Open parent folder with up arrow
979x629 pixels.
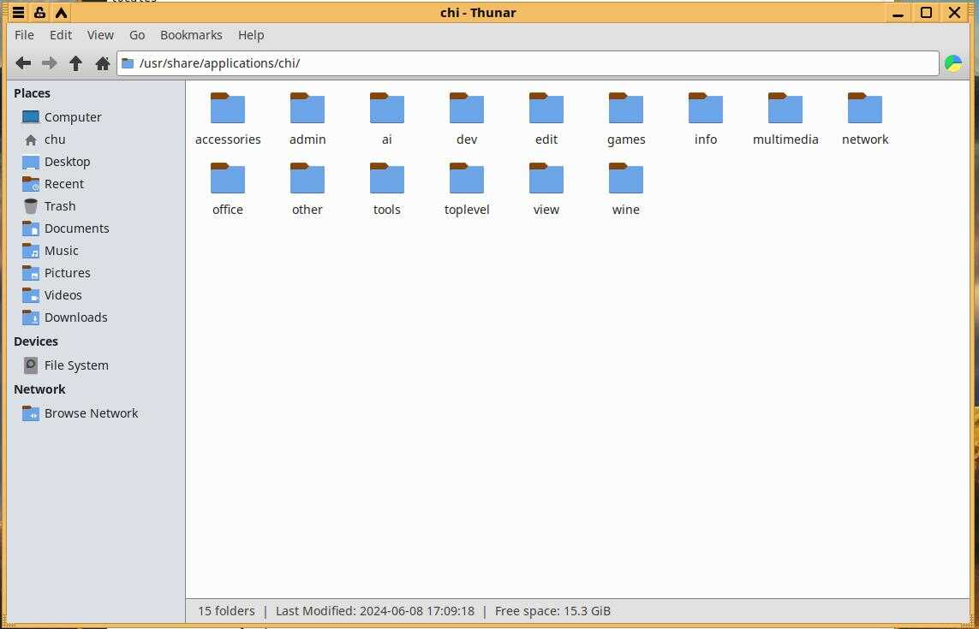[x=75, y=63]
